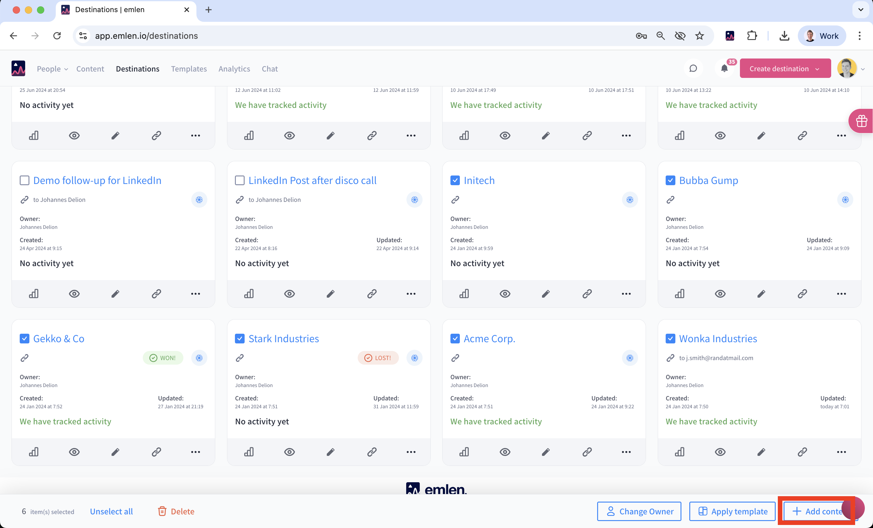
Task: Open analytics chart icon on Initech card
Action: click(464, 293)
